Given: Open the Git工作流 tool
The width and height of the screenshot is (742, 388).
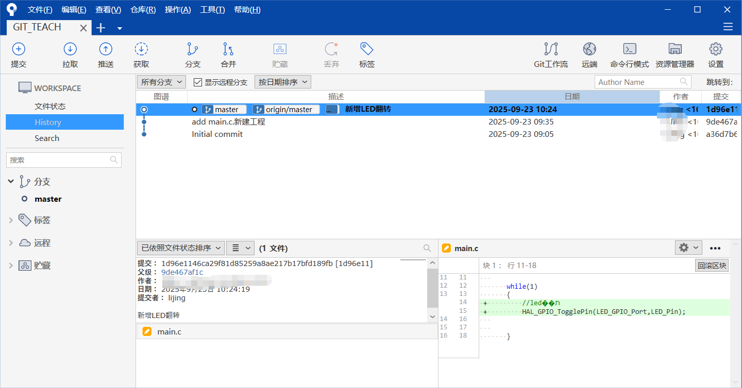Looking at the screenshot, I should (551, 54).
